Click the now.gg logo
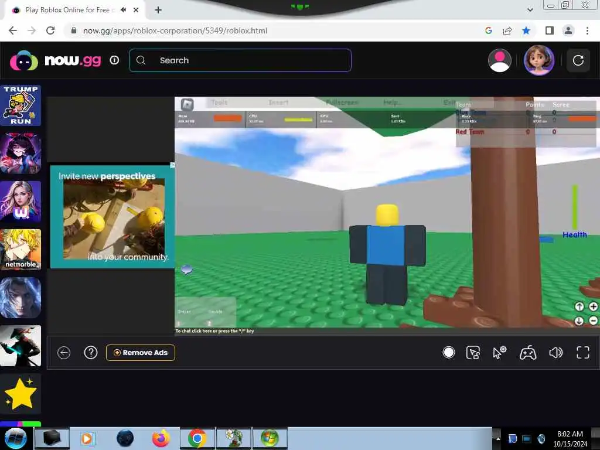600x450 pixels. pos(56,60)
